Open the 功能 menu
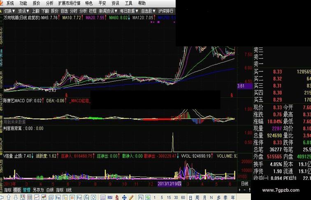 coord(23,3)
